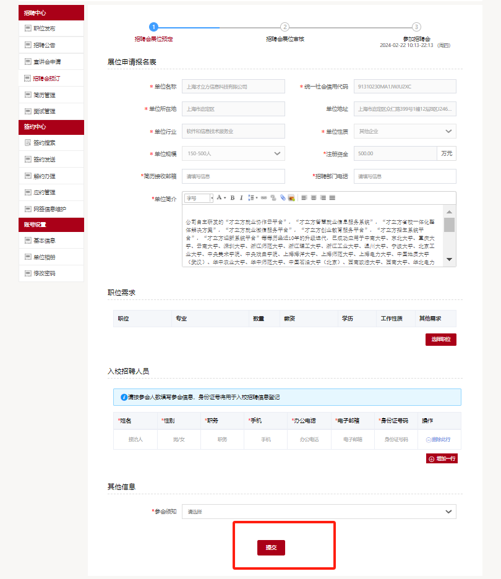The image size is (501, 579).
Task: Click 删除此行 link in recruiter table
Action: 438,439
